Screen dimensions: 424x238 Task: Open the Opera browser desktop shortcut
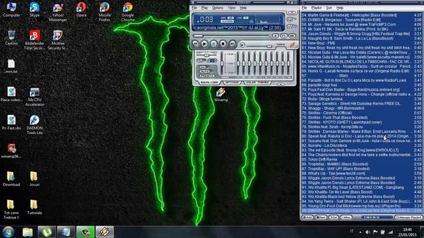(81, 9)
